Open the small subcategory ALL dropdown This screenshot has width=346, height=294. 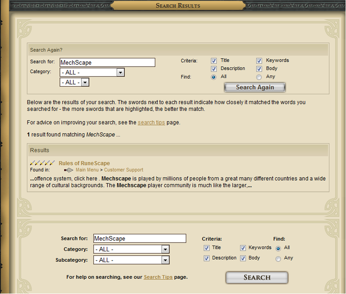74,82
